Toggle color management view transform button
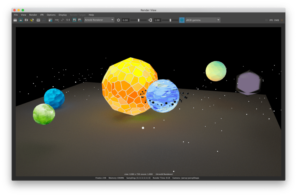This screenshot has width=297, height=196. (182, 20)
